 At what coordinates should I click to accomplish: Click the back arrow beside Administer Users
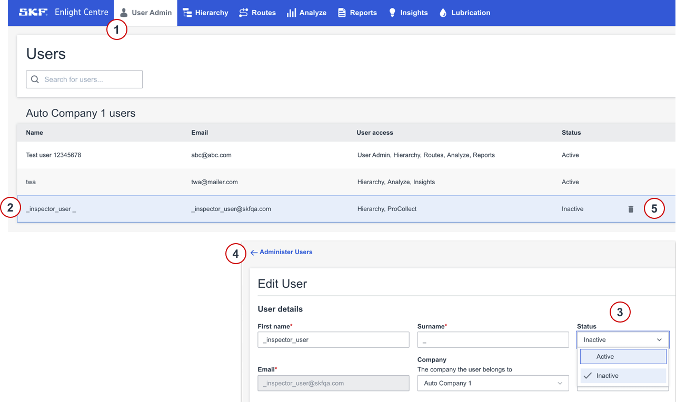(254, 253)
